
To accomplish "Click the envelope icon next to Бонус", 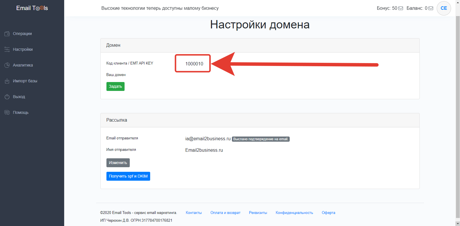I will pos(401,8).
